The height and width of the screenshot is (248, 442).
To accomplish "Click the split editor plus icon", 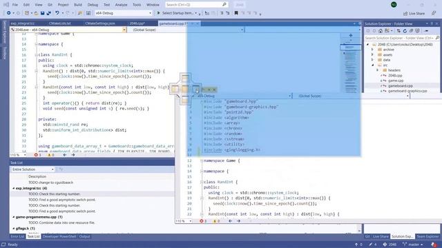I will click(351, 35).
